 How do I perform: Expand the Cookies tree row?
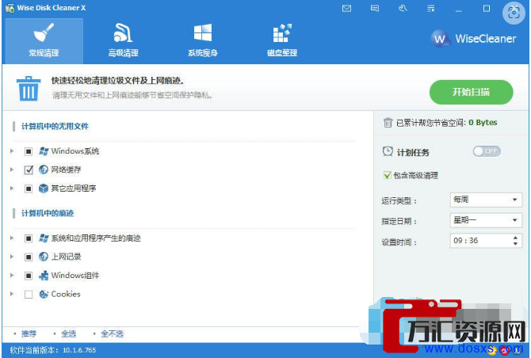12,294
